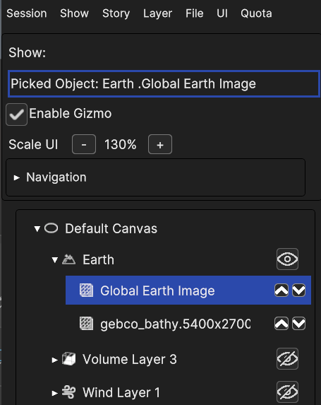This screenshot has width=321, height=405.
Task: Hide the Earth layer with eye icon
Action: [287, 259]
